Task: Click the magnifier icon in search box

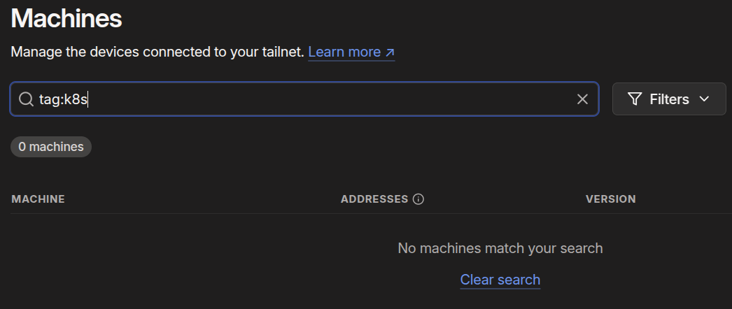Action: (x=26, y=99)
